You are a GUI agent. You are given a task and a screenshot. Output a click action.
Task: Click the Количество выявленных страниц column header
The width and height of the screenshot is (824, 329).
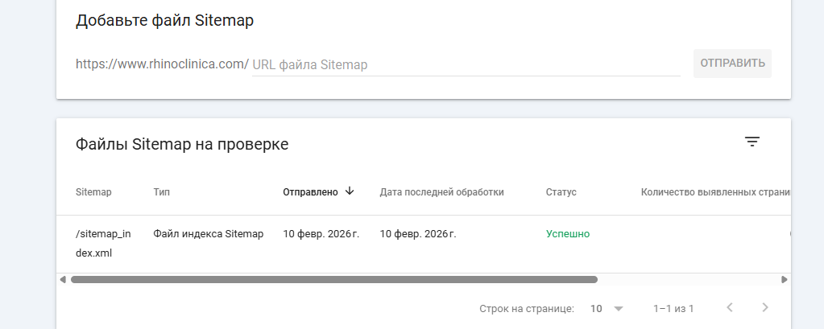715,192
